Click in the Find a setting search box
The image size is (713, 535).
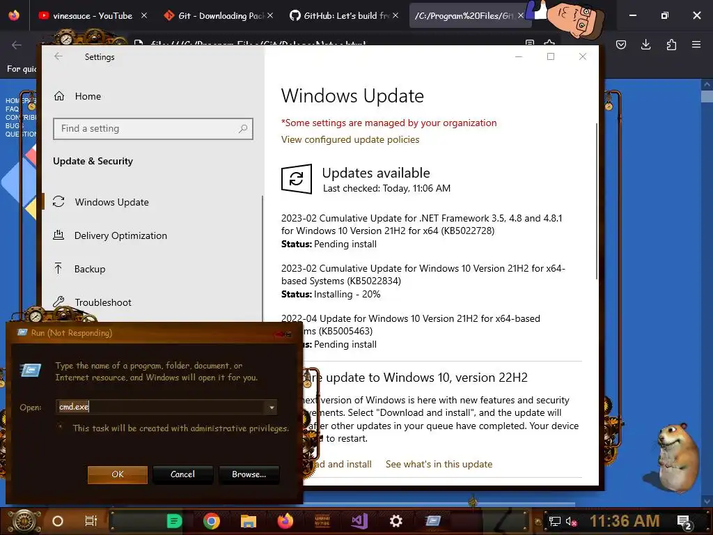coord(152,129)
